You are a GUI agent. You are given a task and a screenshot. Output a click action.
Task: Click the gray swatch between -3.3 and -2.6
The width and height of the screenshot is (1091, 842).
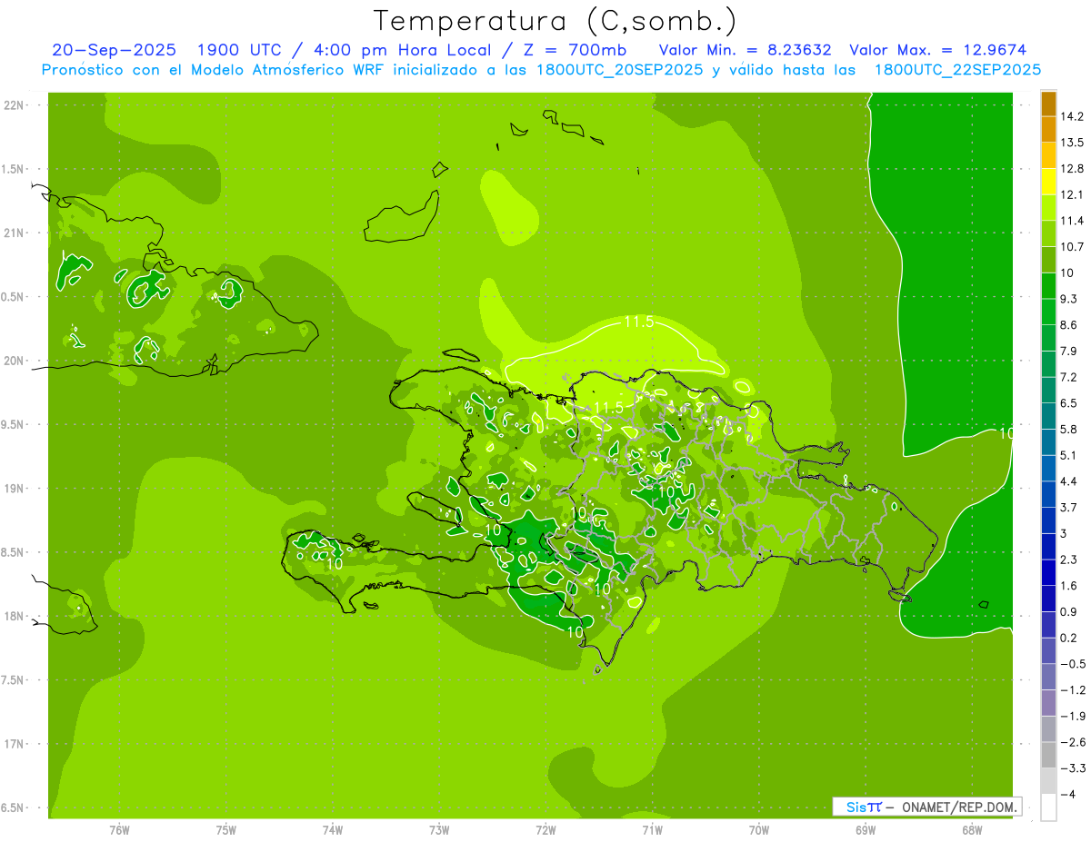coord(1048,755)
